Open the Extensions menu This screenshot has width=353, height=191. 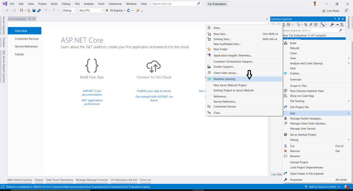coord(115,4)
